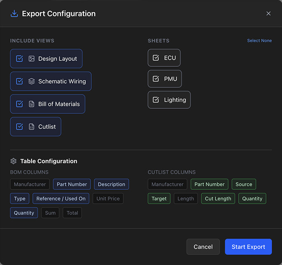282x265 pixels.
Task: Toggle the Target column chip
Action: [x=159, y=199]
